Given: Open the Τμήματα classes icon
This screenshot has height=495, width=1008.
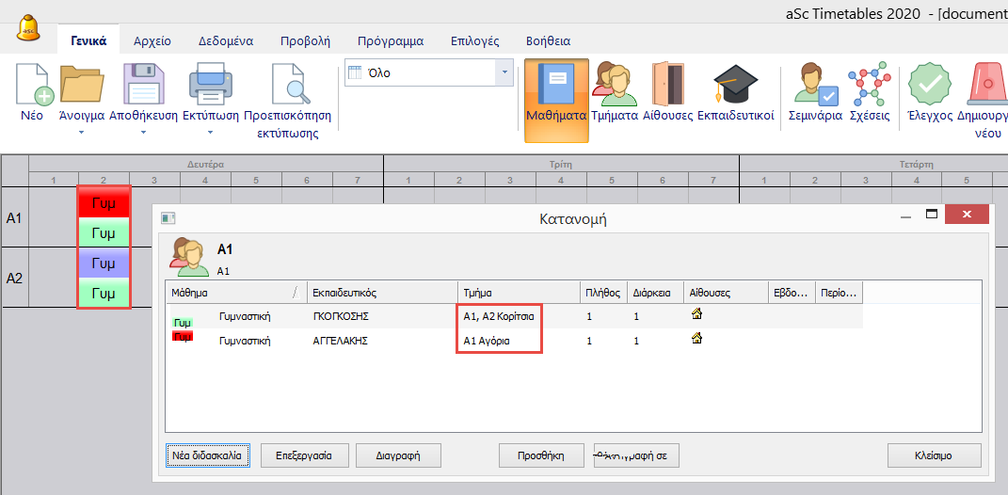Looking at the screenshot, I should (x=614, y=87).
